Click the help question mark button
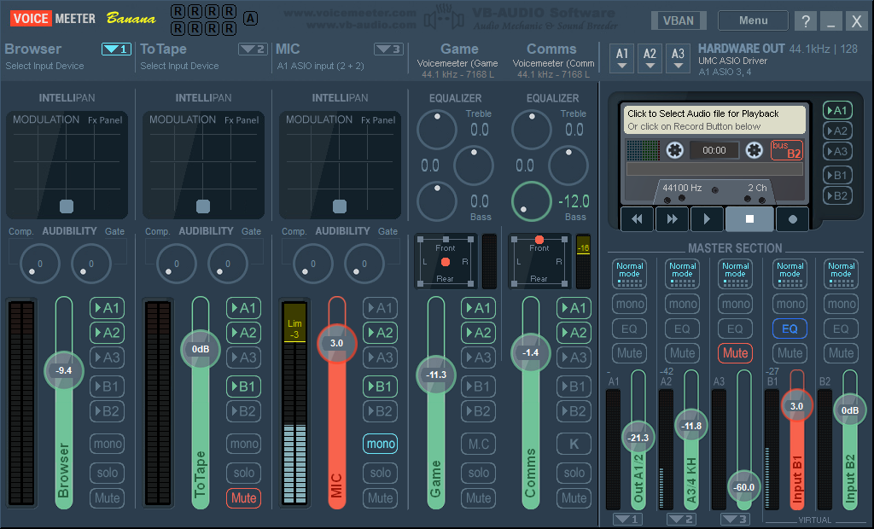This screenshot has width=874, height=529. pos(806,21)
